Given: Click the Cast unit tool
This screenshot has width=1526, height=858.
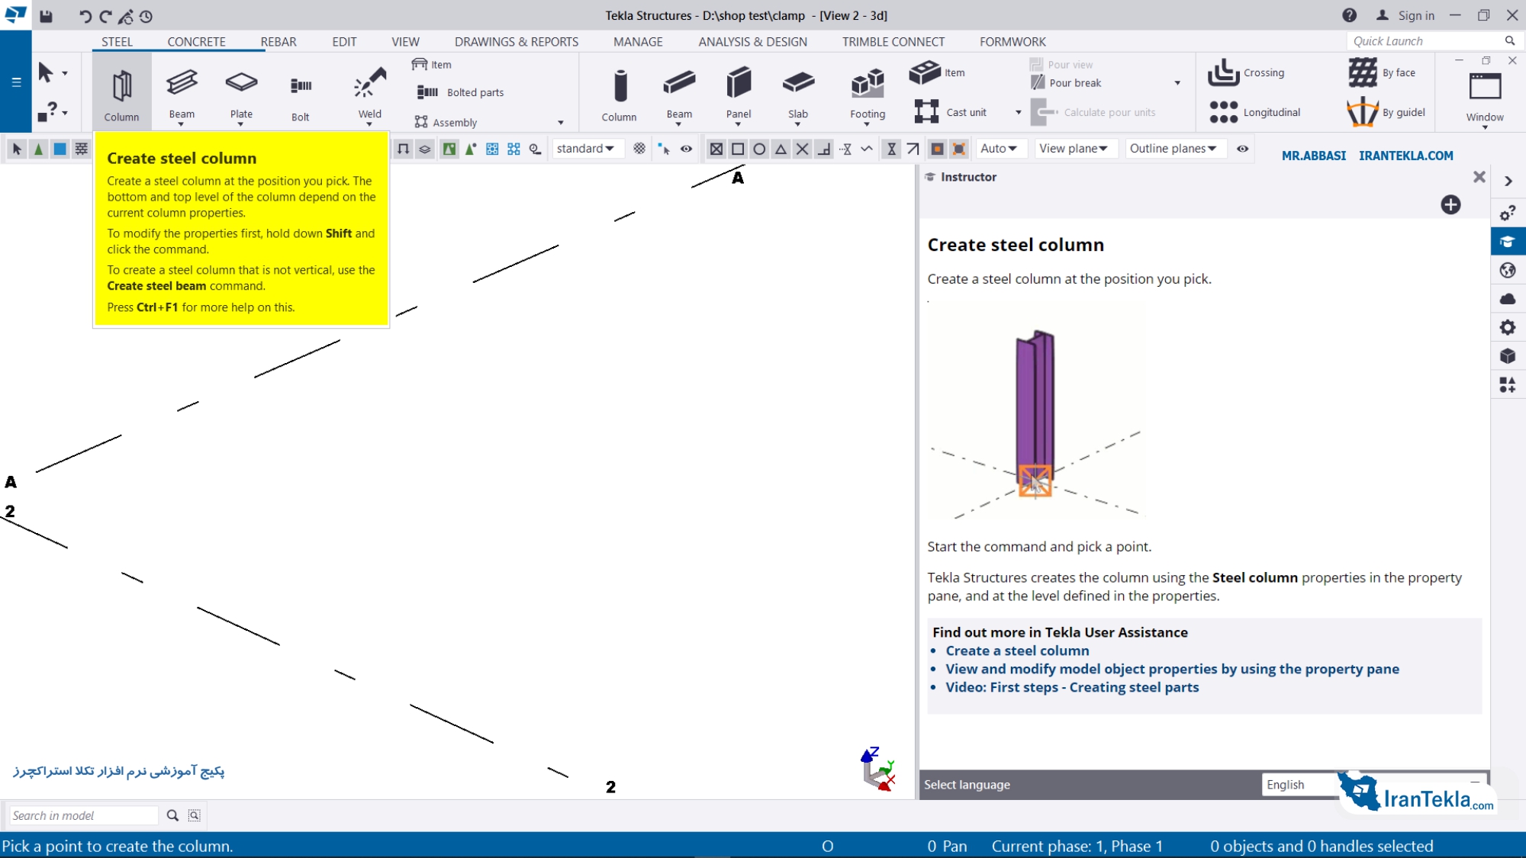Looking at the screenshot, I should (x=951, y=112).
